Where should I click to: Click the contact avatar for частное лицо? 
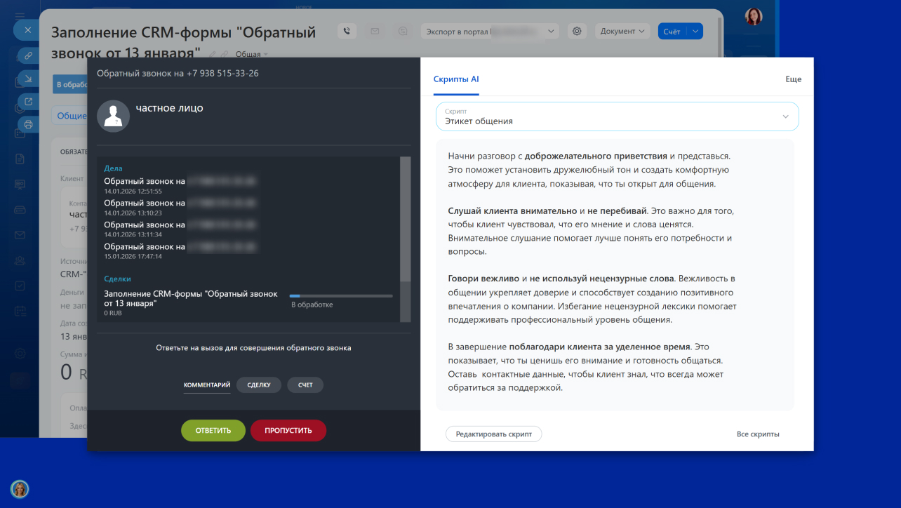pyautogui.click(x=113, y=116)
